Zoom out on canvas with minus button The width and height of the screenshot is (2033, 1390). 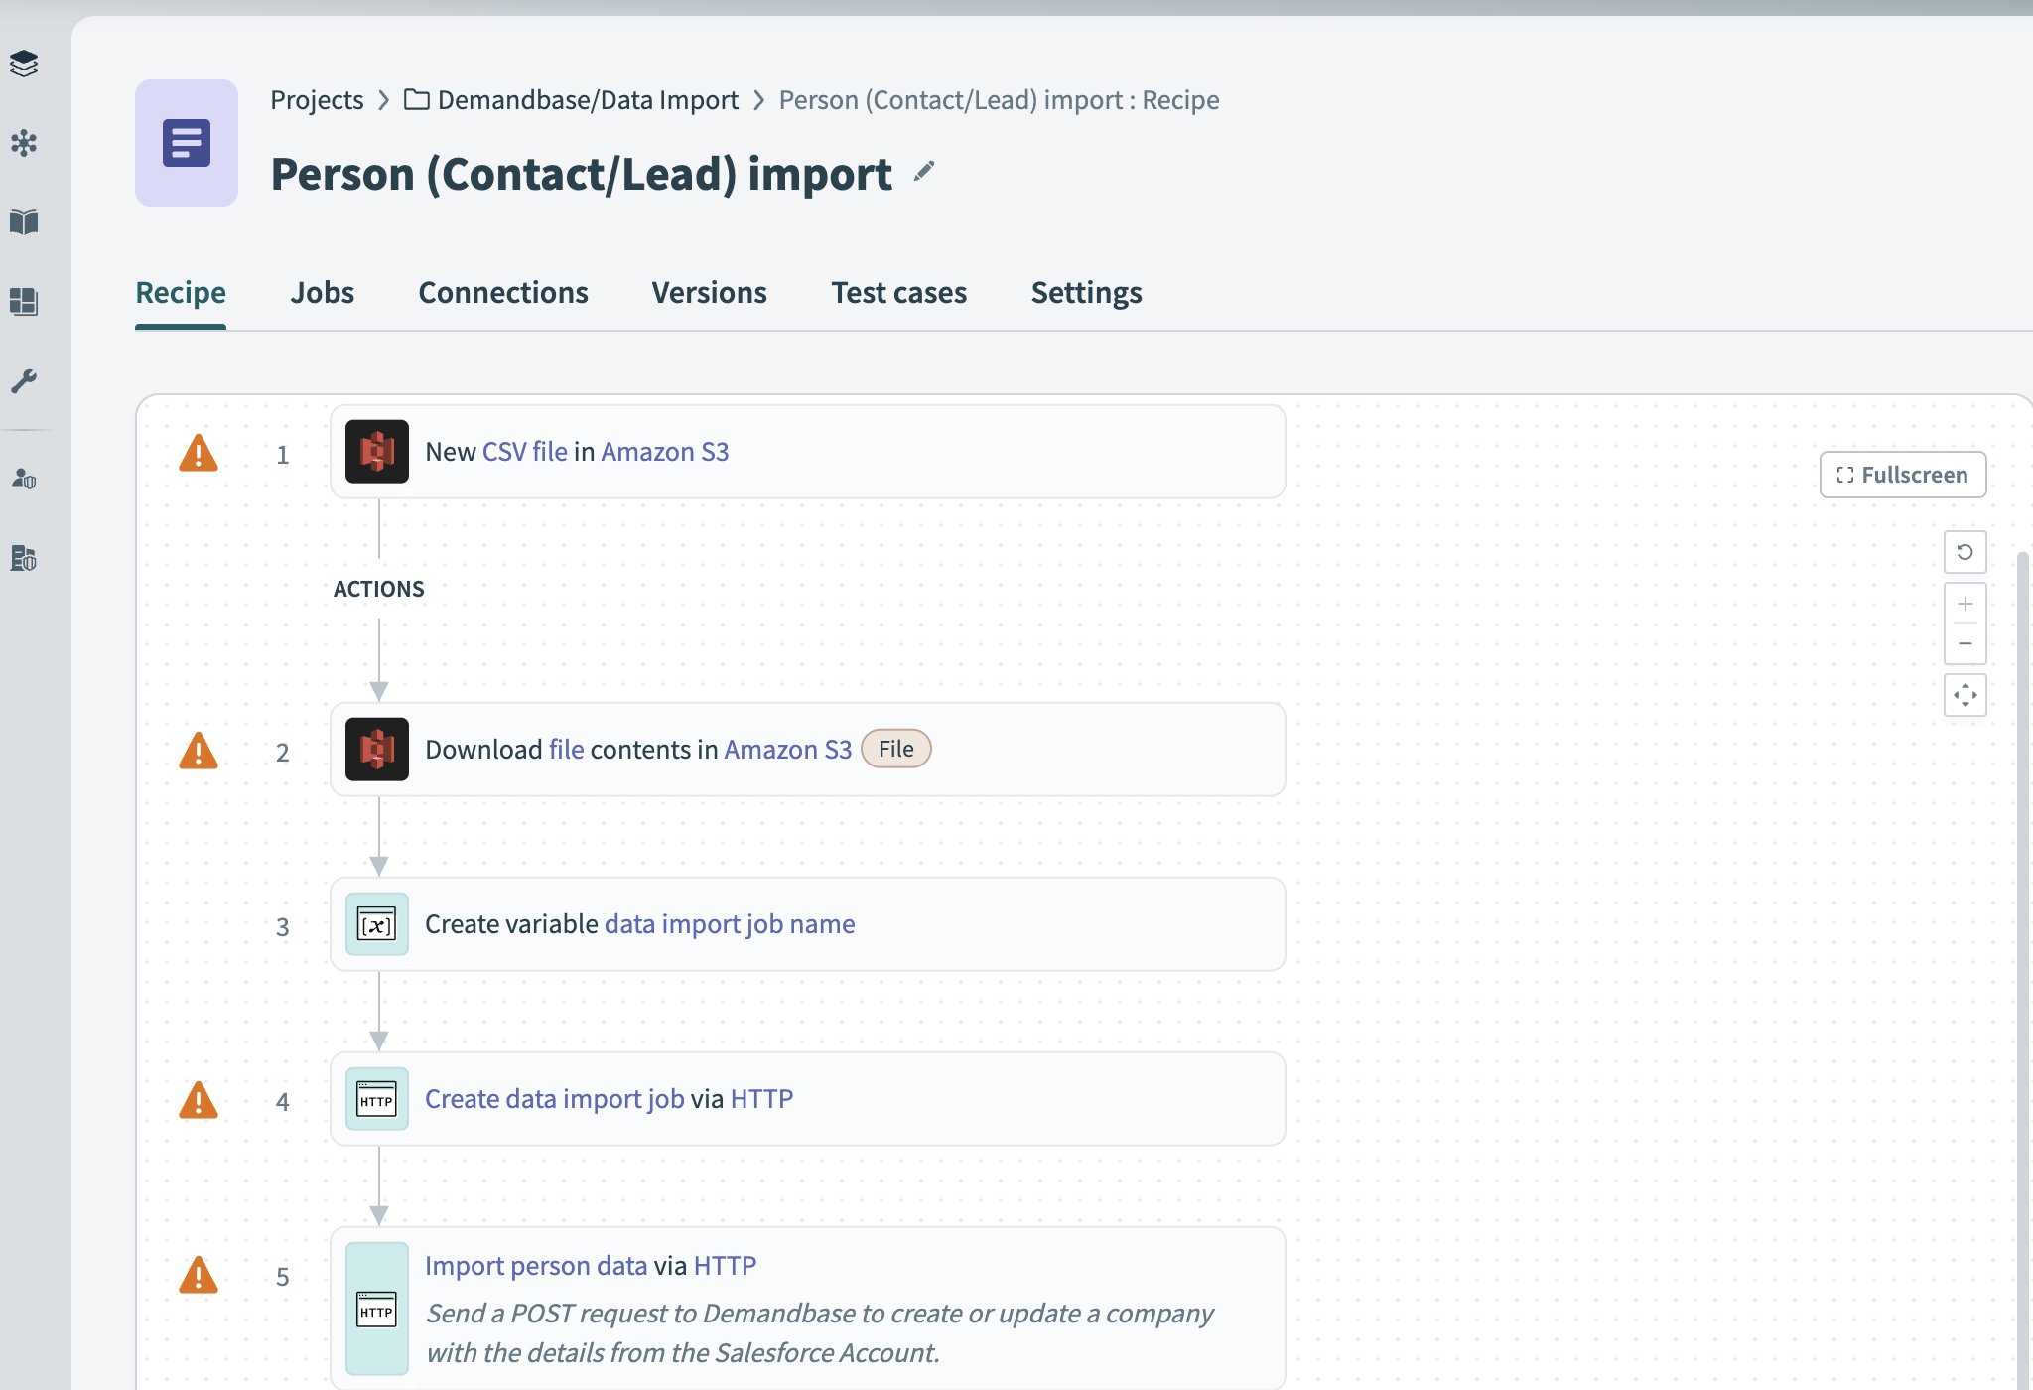point(1965,644)
